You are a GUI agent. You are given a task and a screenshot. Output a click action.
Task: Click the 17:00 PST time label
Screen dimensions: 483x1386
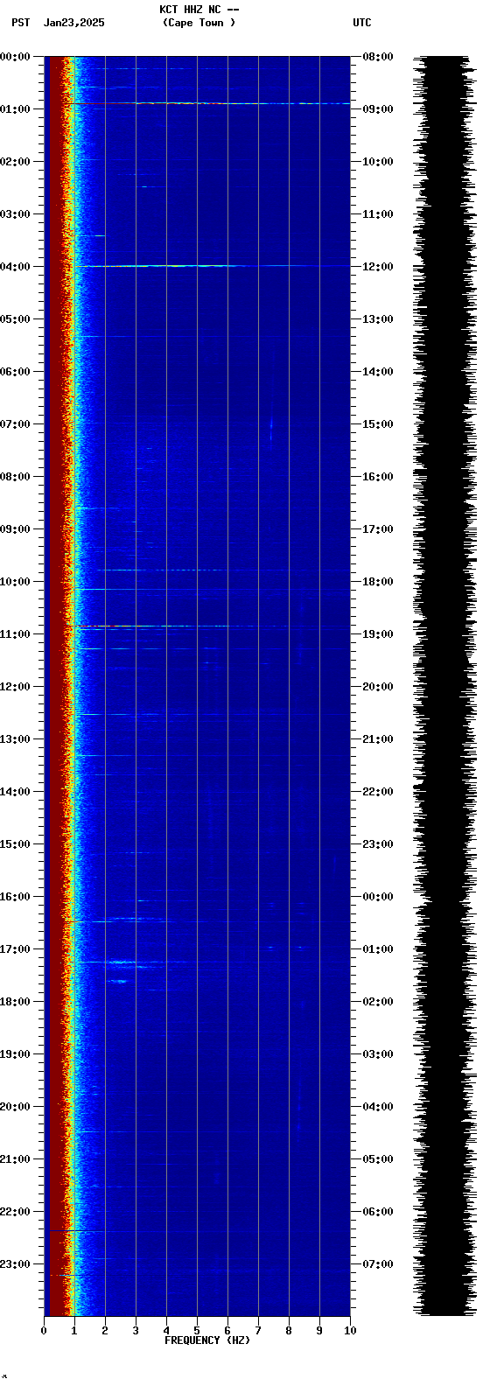15,949
